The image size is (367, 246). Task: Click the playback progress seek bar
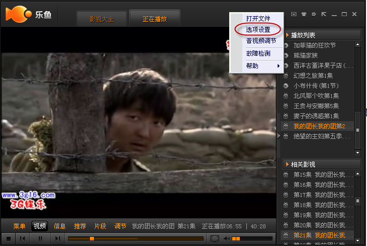135,238
